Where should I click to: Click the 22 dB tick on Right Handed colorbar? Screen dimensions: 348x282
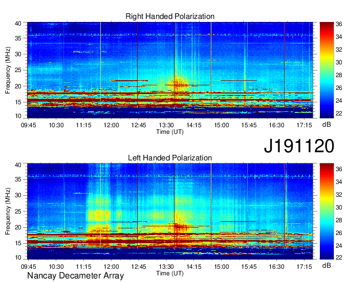pos(339,113)
